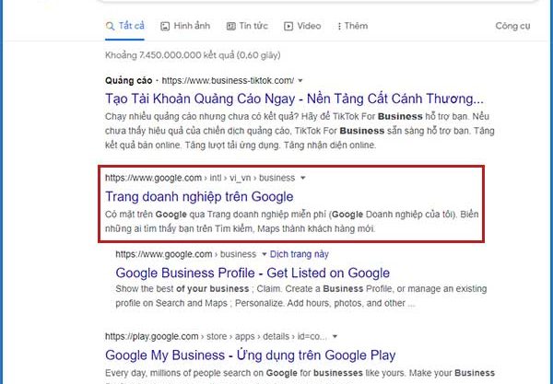Open Google My Business Google Play result
This screenshot has height=384, width=553.
[251, 355]
